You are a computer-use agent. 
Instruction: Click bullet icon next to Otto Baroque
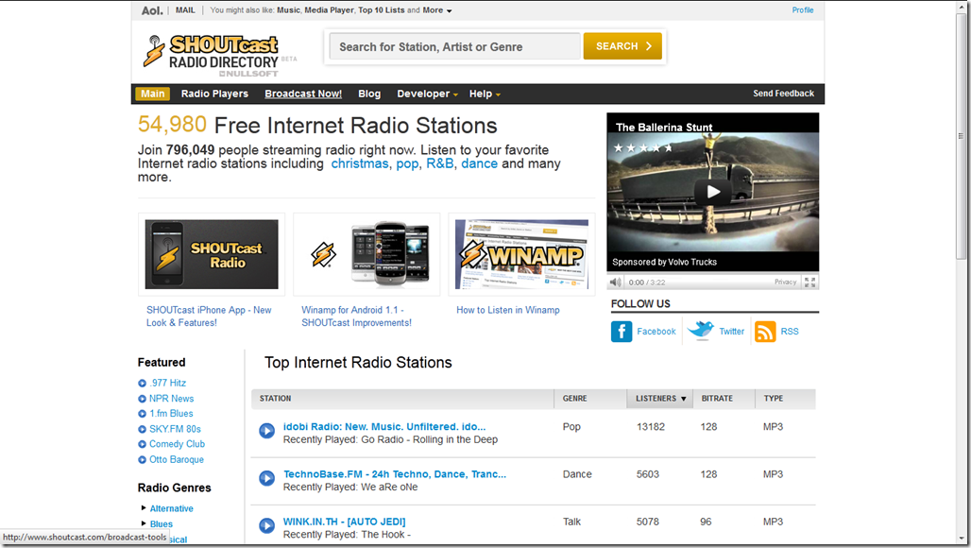click(x=142, y=459)
